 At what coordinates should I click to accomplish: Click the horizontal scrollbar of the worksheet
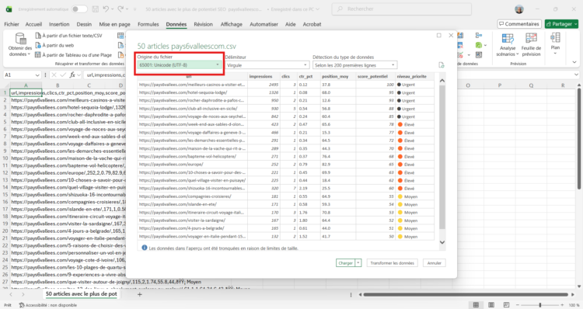point(466,294)
